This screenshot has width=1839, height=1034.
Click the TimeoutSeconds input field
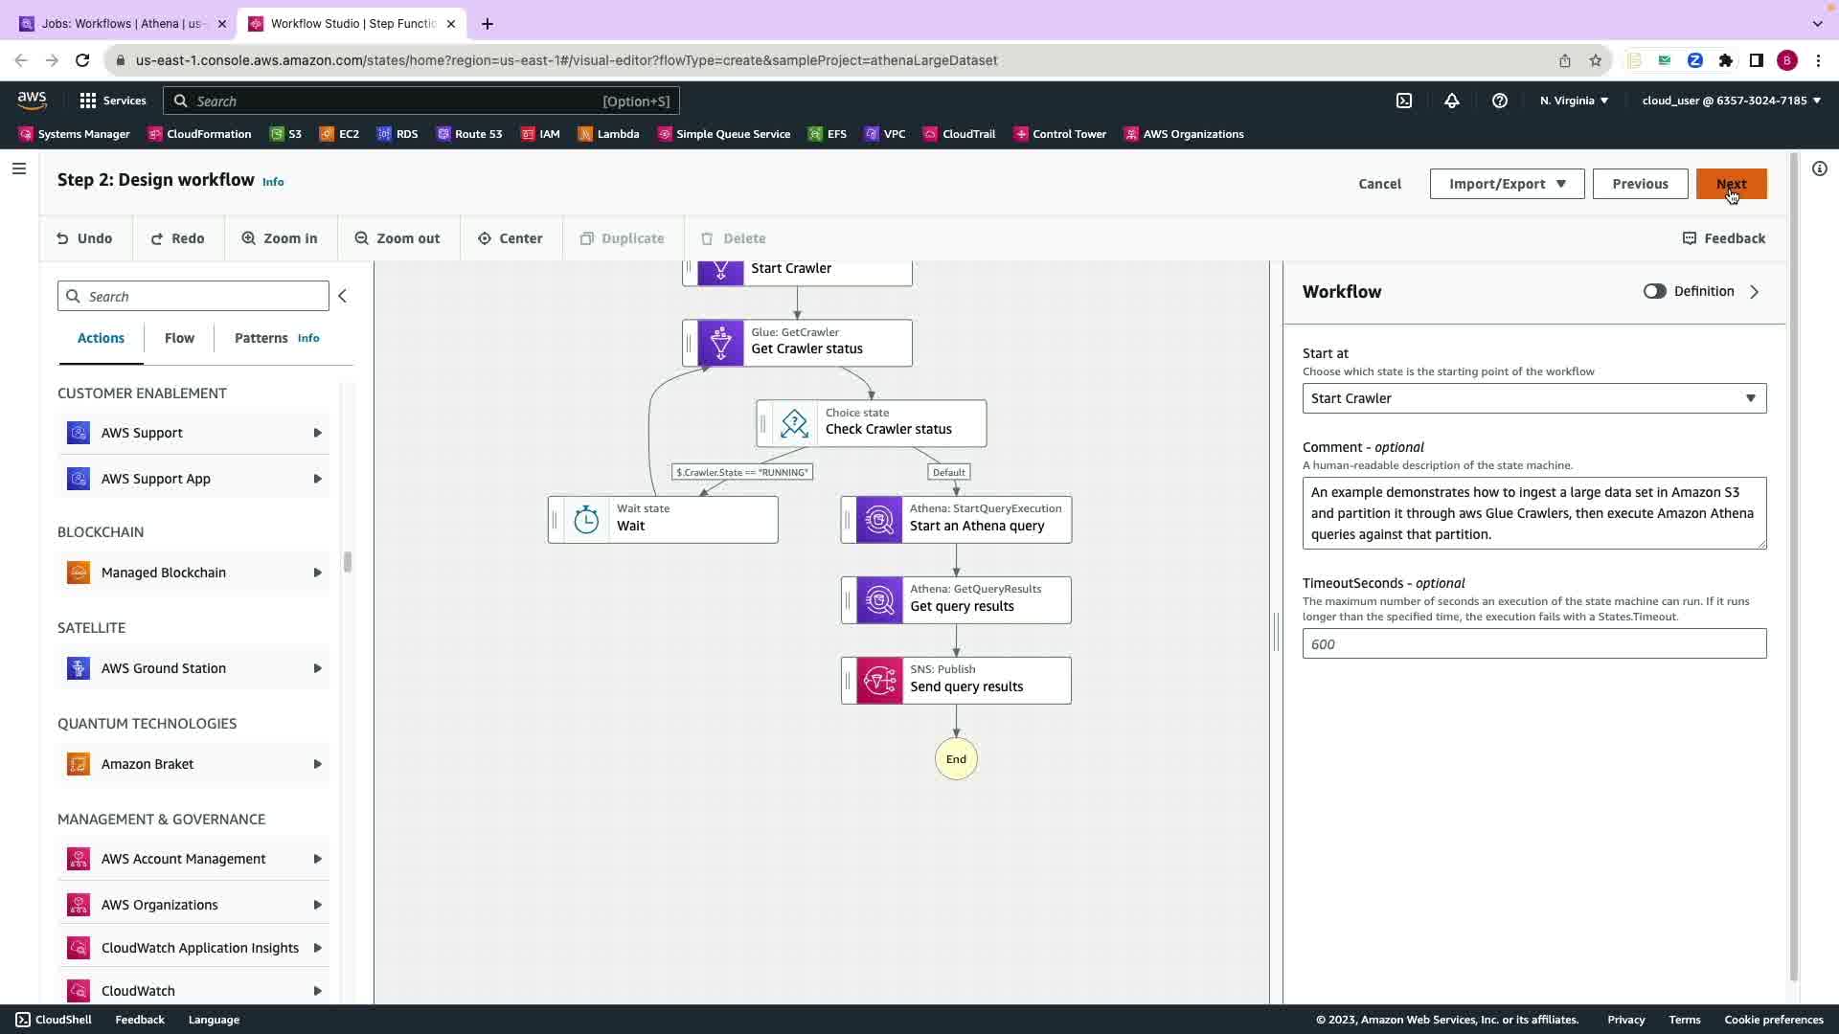pos(1533,644)
